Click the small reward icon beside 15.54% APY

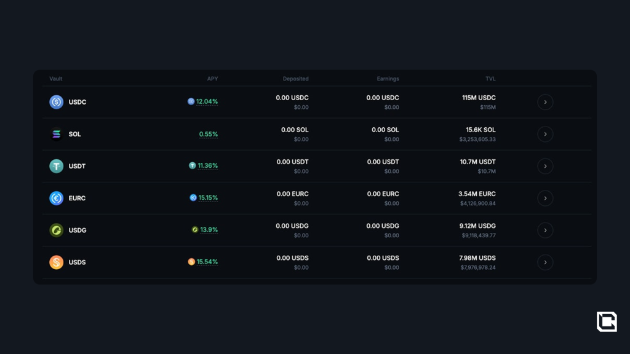pyautogui.click(x=191, y=262)
